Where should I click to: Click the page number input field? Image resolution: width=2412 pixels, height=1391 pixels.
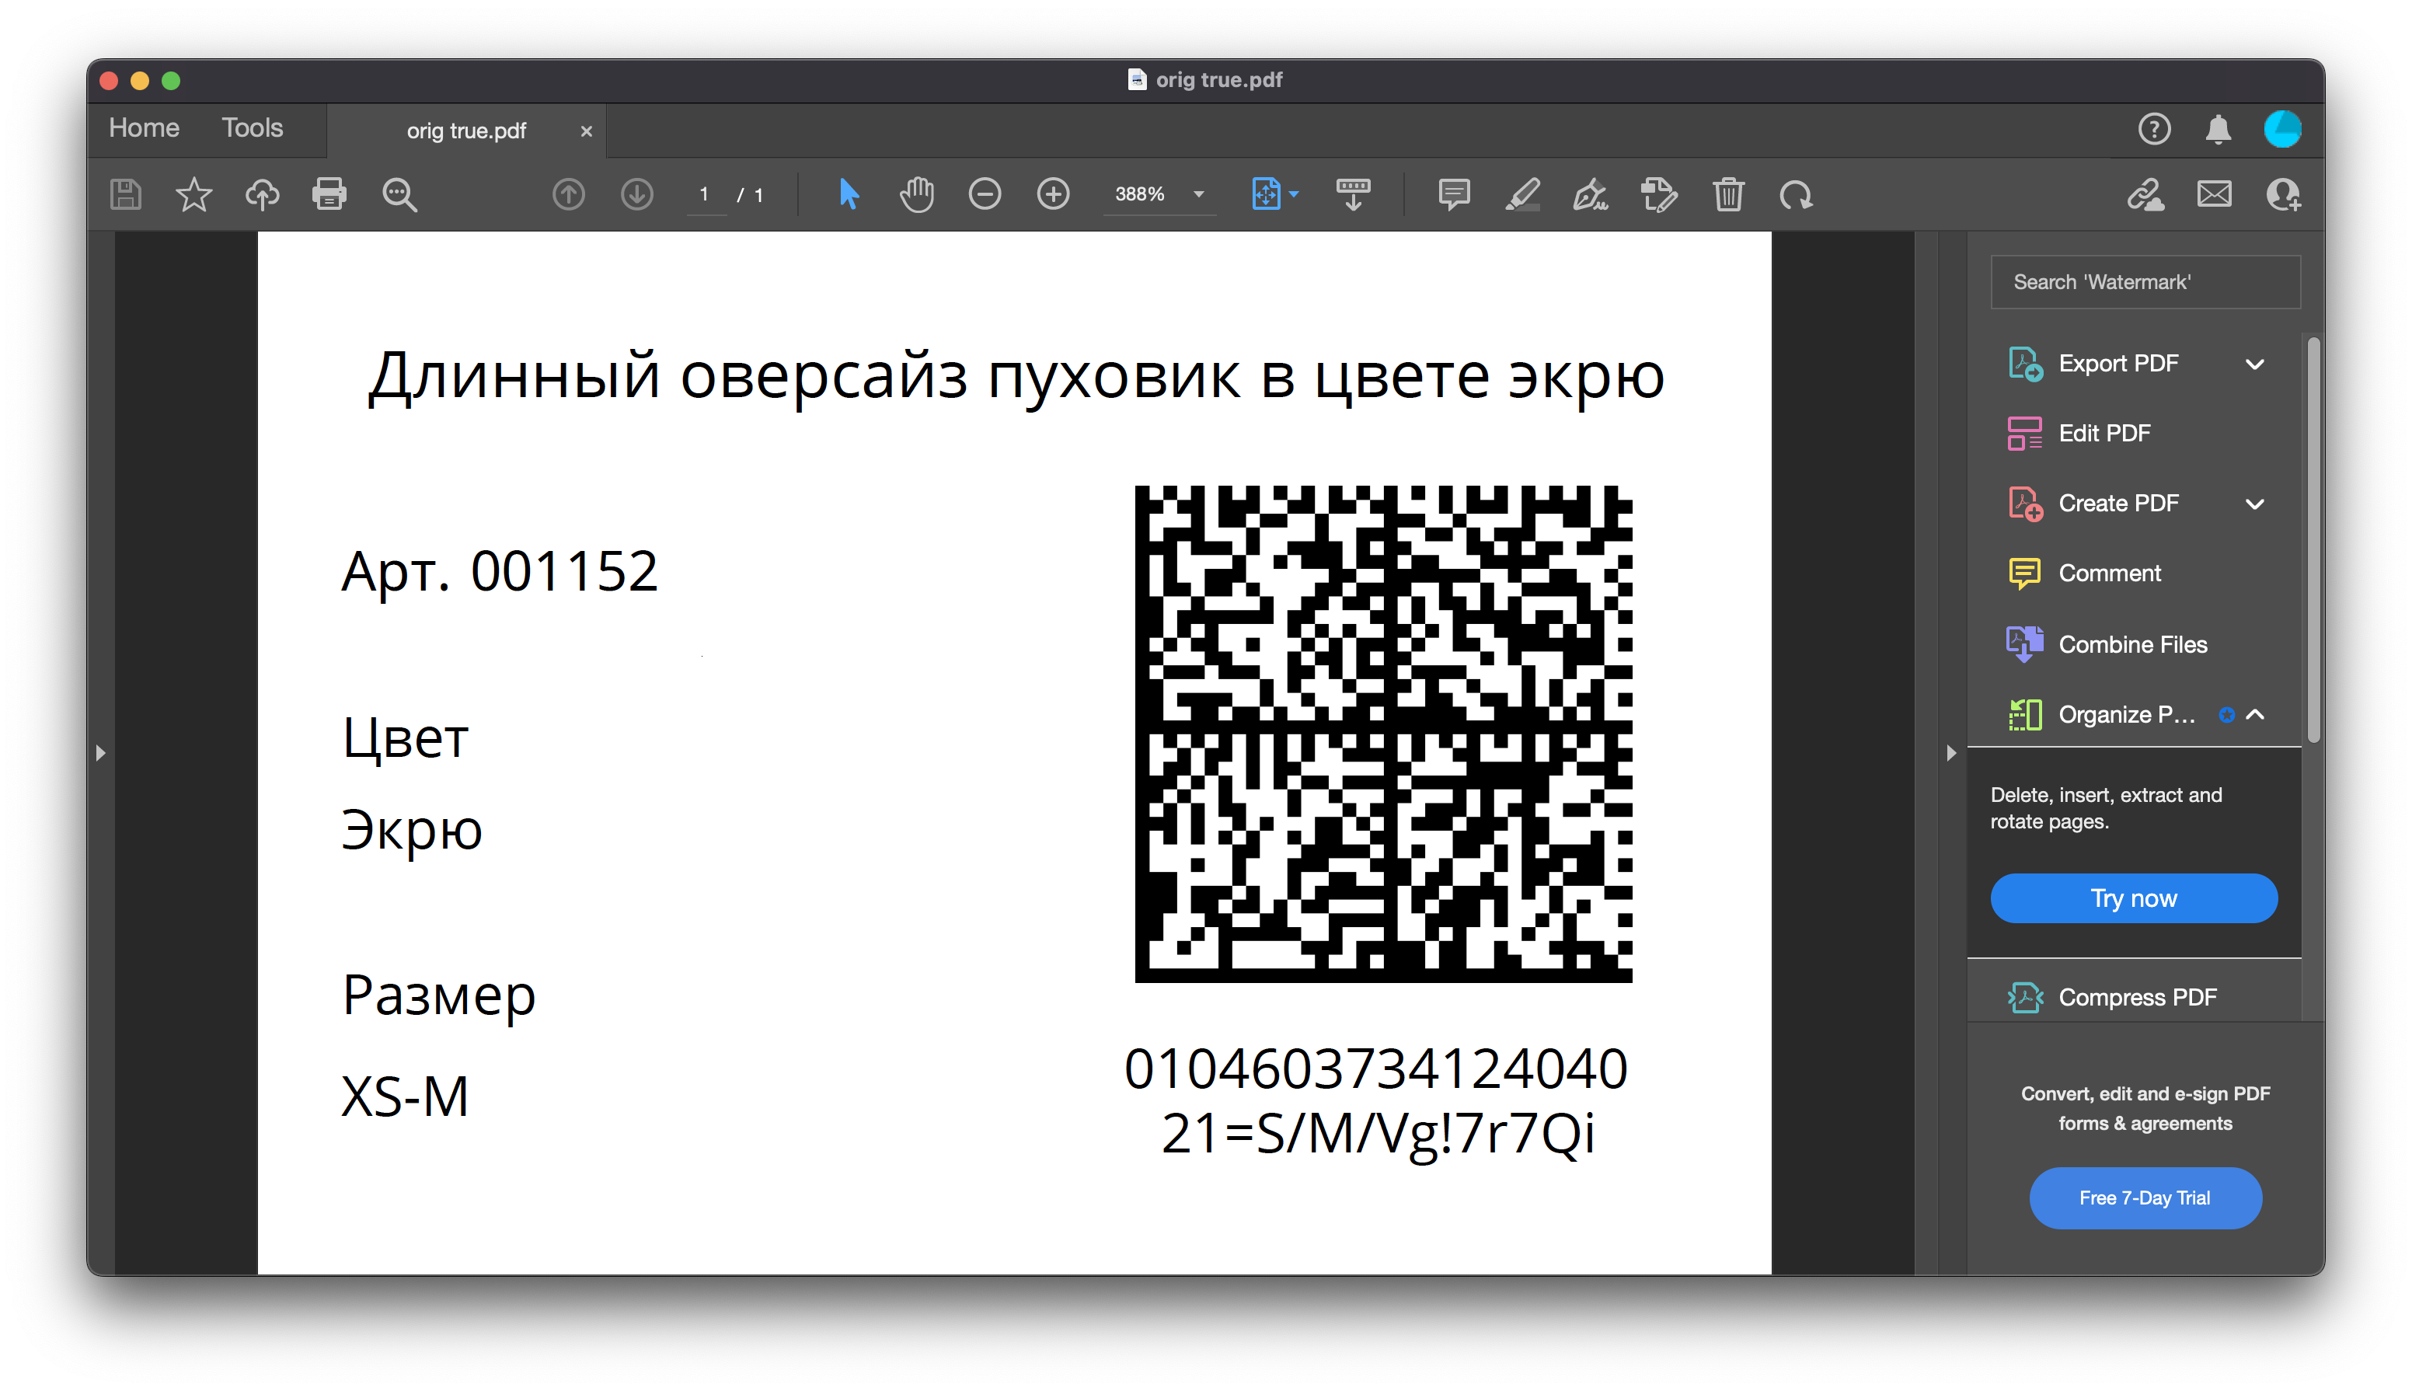(x=705, y=194)
